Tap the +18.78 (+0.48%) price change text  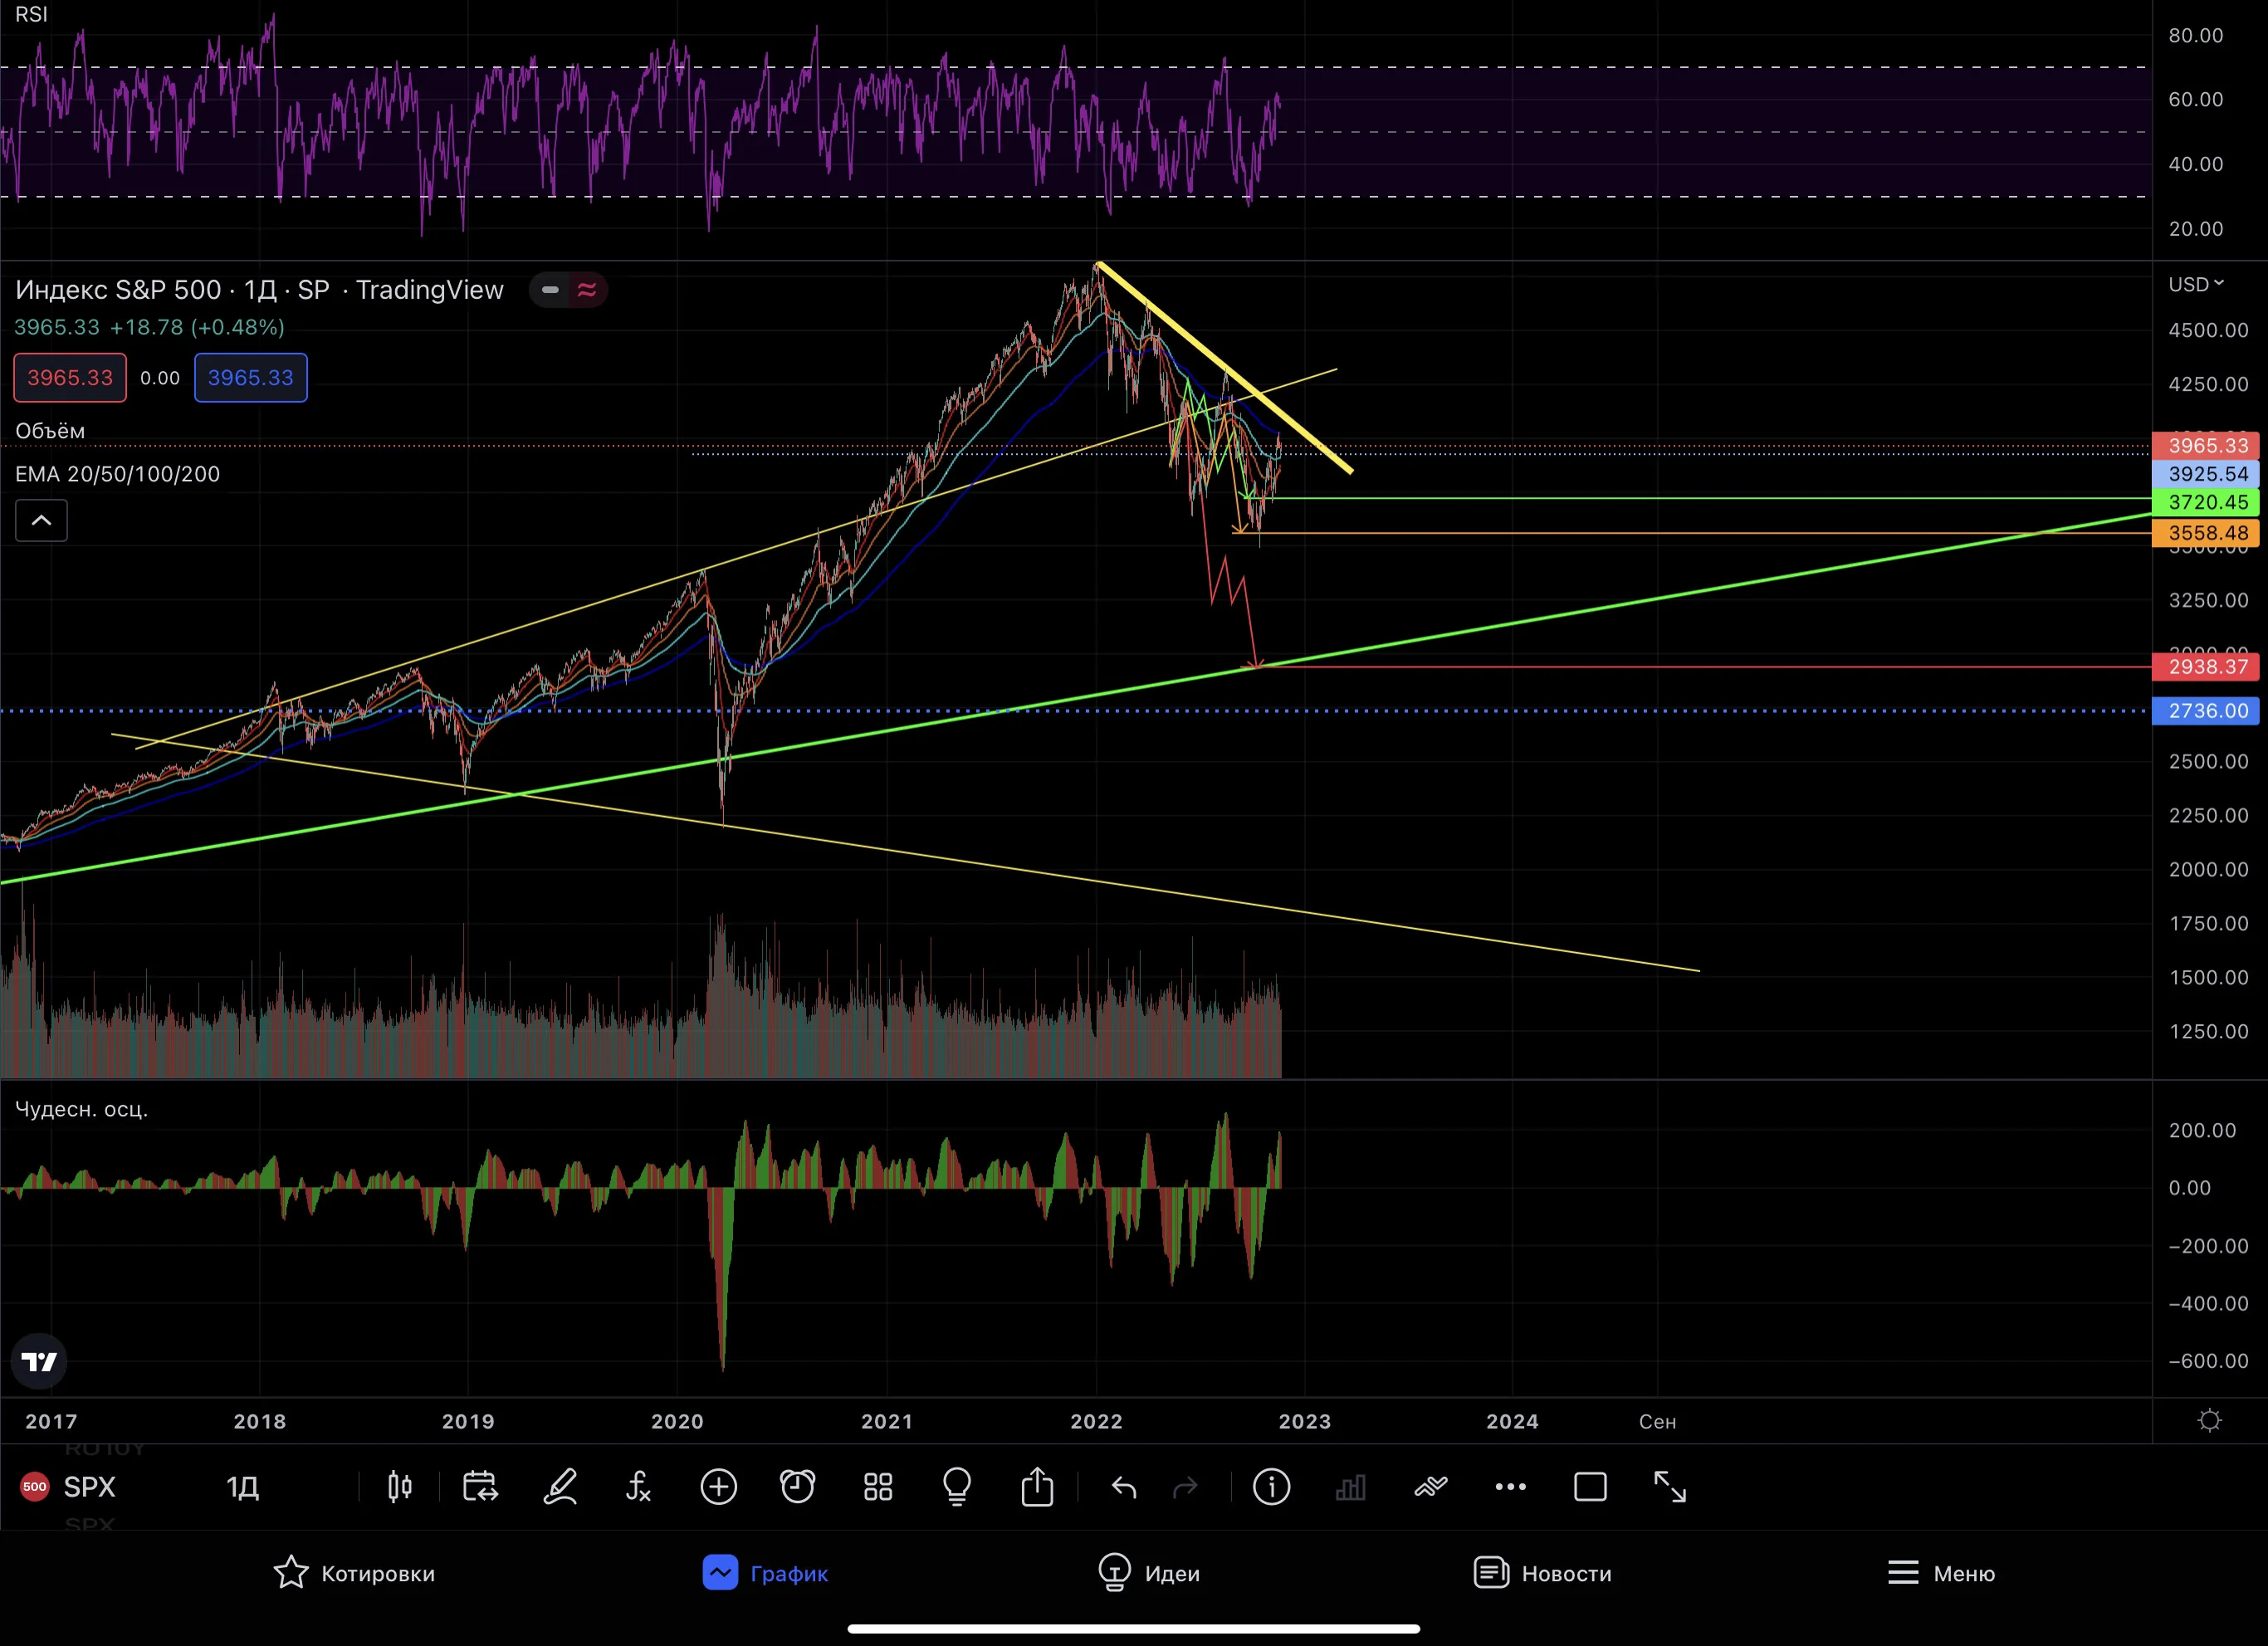[x=197, y=327]
